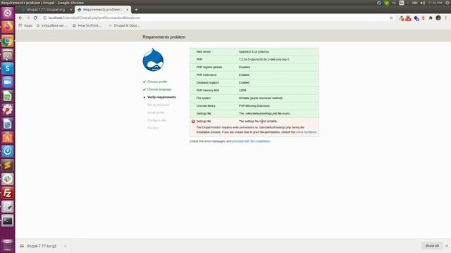Screen dimensions: 451x253
Task: Reload the current page
Action: pyautogui.click(x=35, y=18)
